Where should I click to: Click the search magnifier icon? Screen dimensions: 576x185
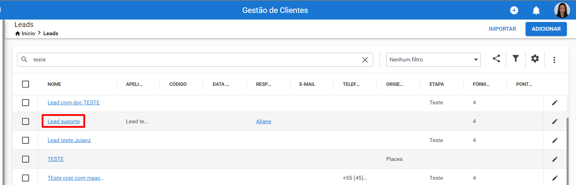point(24,59)
